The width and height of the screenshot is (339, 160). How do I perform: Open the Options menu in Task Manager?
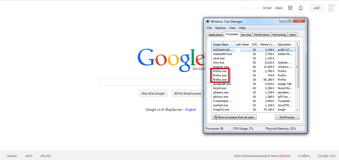[x=221, y=28]
